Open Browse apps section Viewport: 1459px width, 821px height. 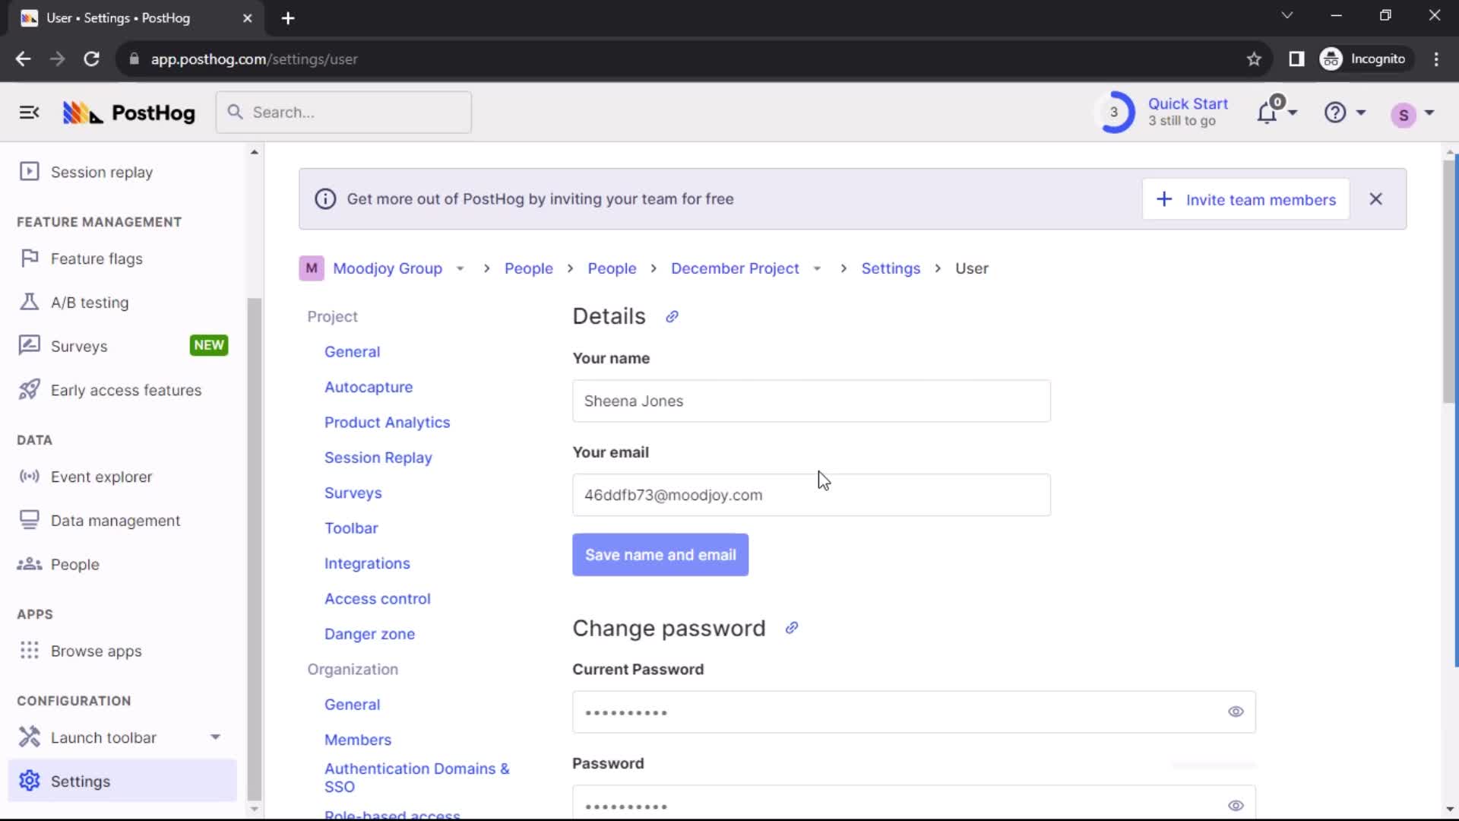[97, 651]
